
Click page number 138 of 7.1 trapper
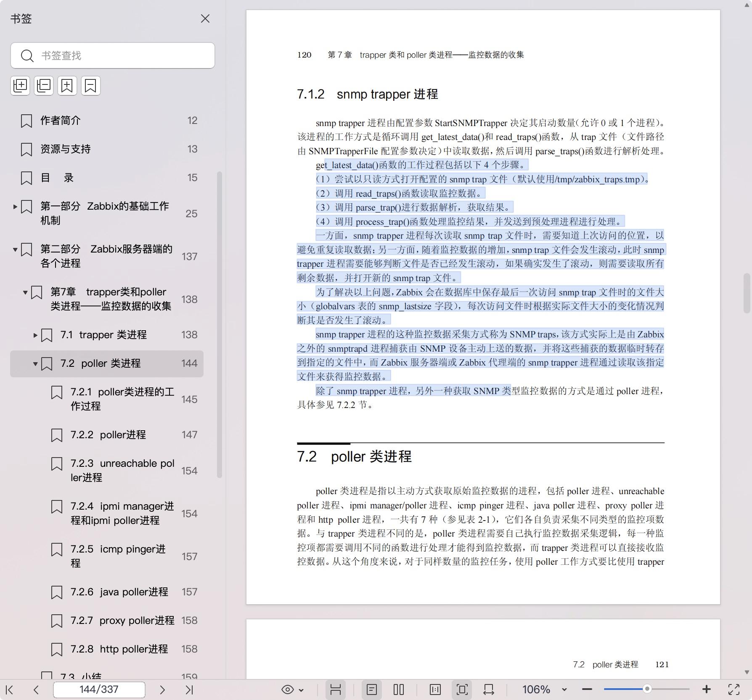point(189,335)
